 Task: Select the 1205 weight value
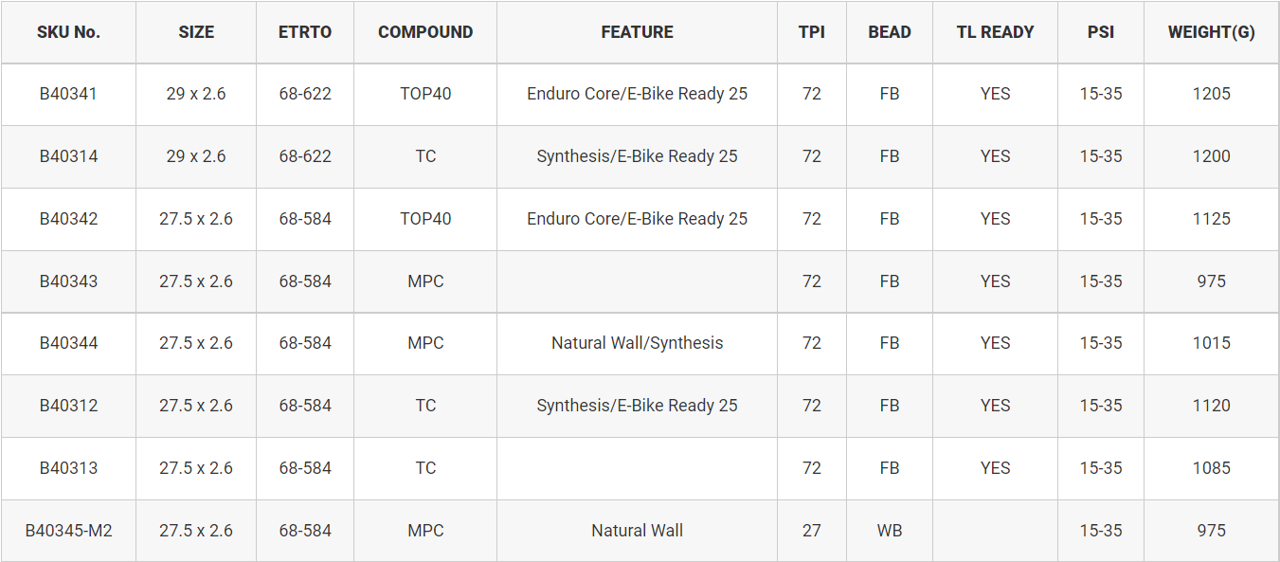1211,94
